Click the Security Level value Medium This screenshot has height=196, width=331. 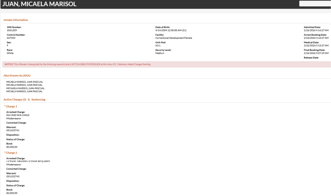point(160,53)
